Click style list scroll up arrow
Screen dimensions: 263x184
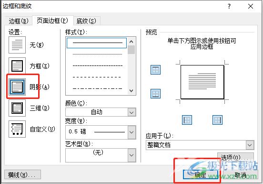[x=131, y=42]
